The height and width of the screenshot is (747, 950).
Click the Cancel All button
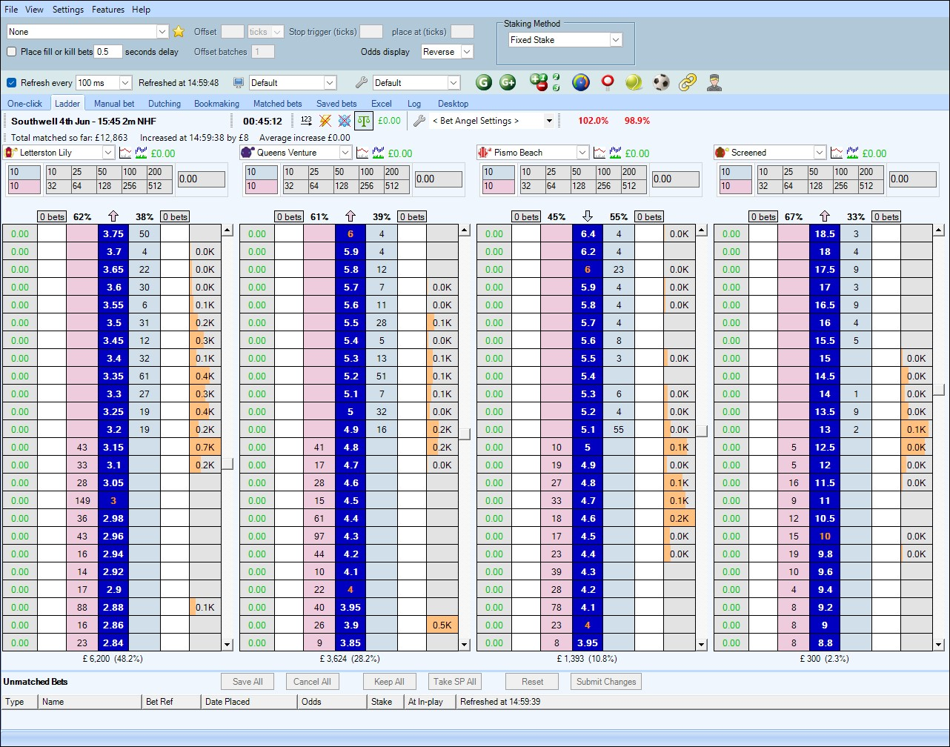tap(312, 682)
